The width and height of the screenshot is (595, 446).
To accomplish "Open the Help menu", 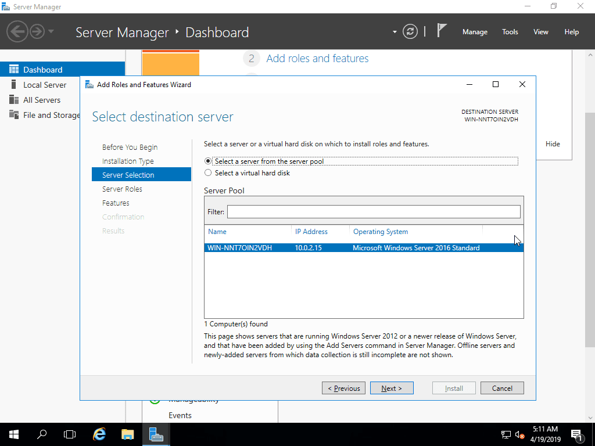I will coord(572,32).
